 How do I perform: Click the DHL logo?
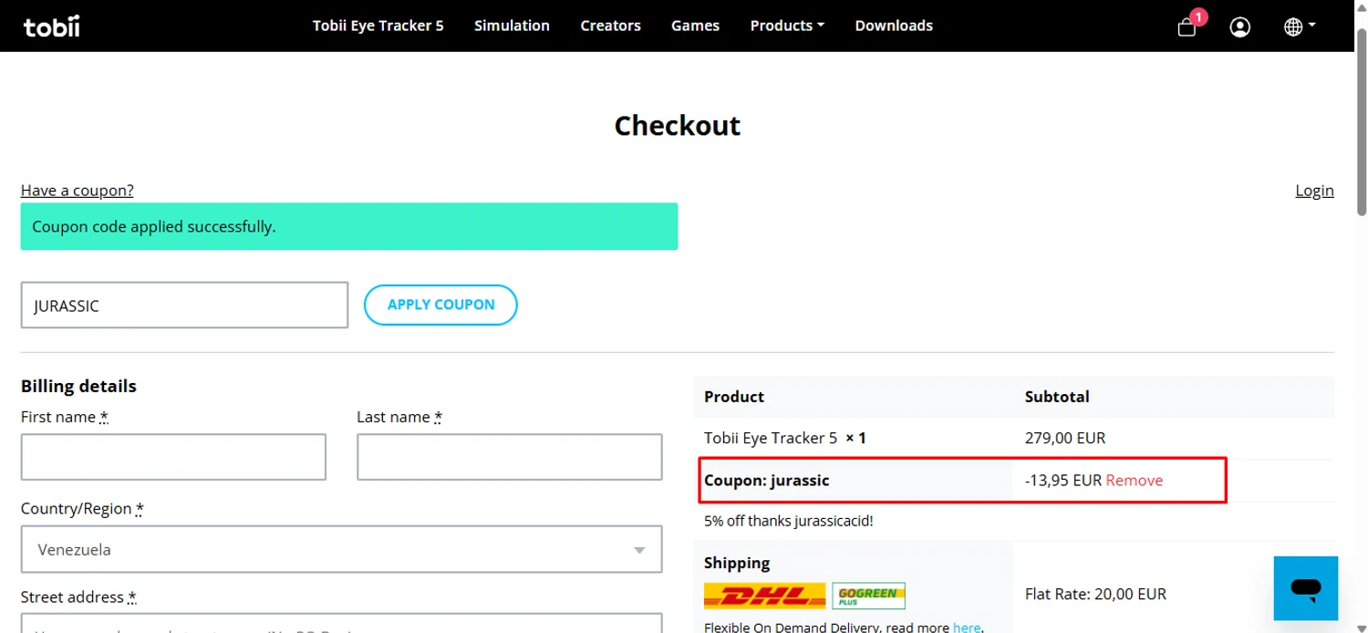764,596
